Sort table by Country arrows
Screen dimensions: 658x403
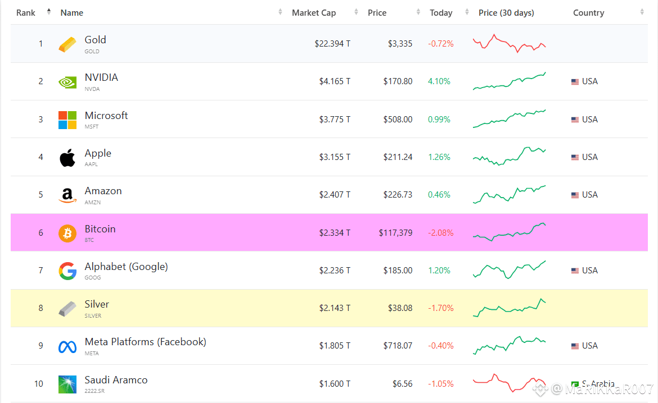642,12
